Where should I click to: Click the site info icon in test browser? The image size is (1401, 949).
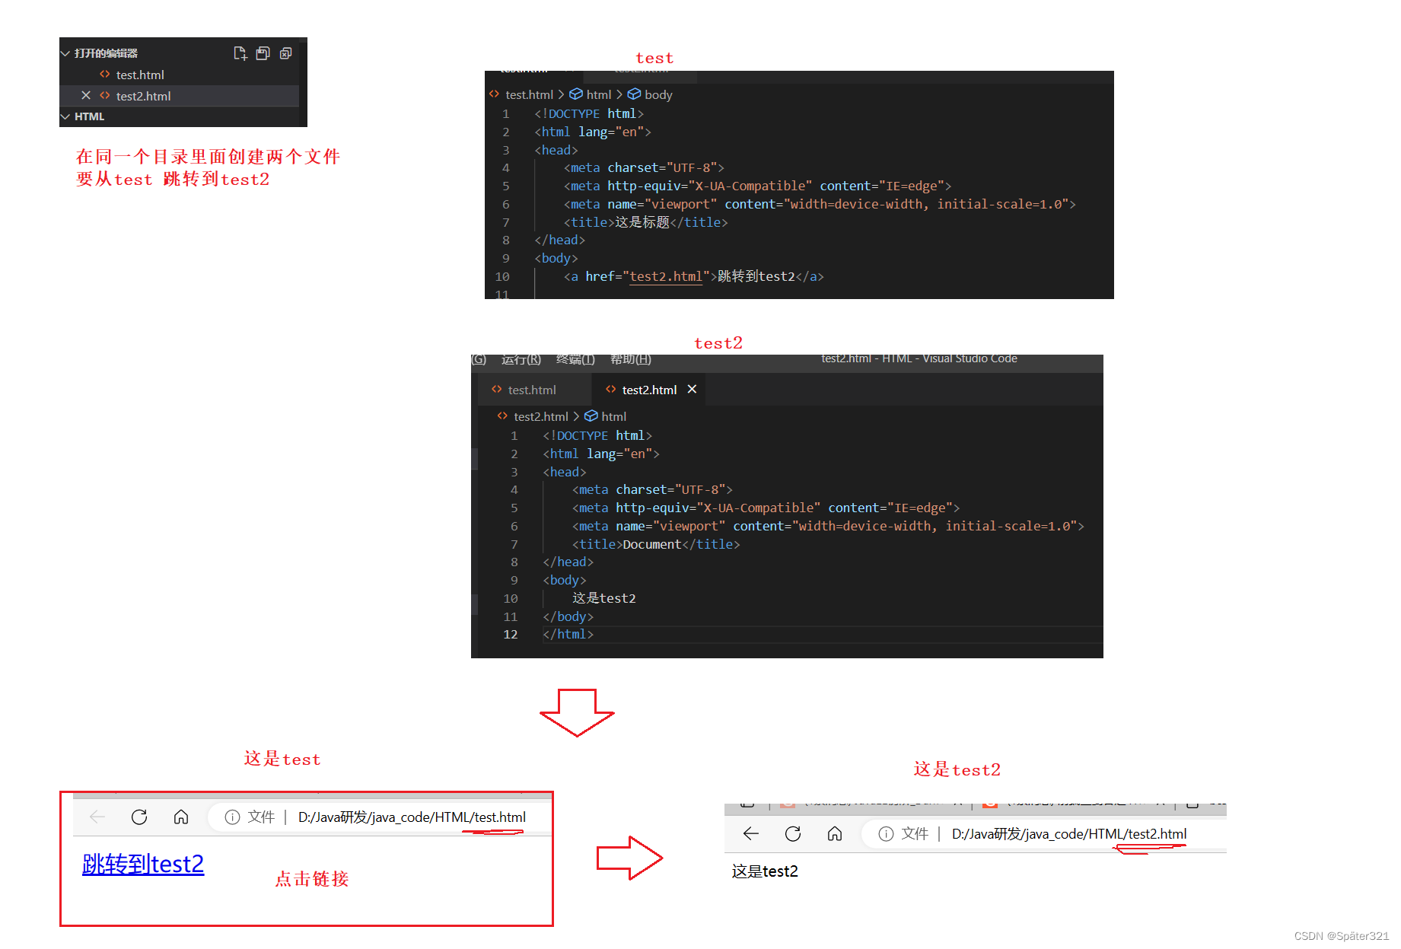[x=232, y=817]
